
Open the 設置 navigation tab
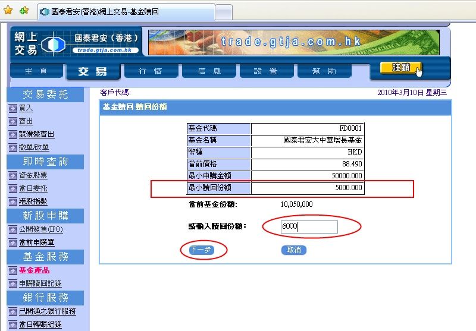(x=266, y=71)
